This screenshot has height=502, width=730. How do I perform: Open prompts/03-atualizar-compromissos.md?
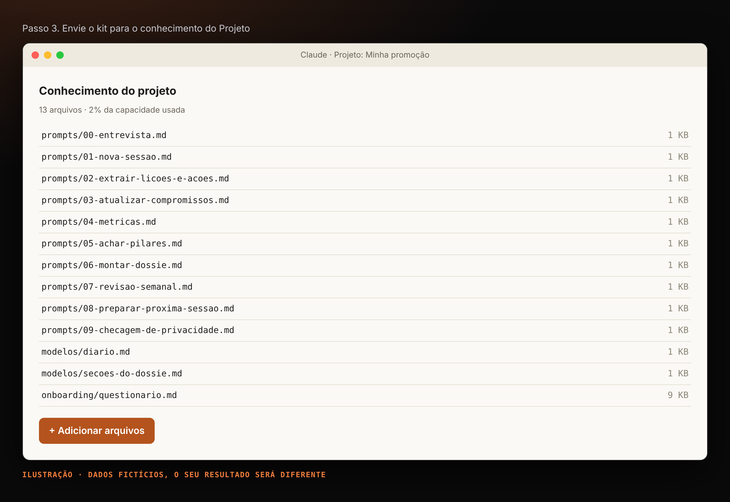pos(365,201)
